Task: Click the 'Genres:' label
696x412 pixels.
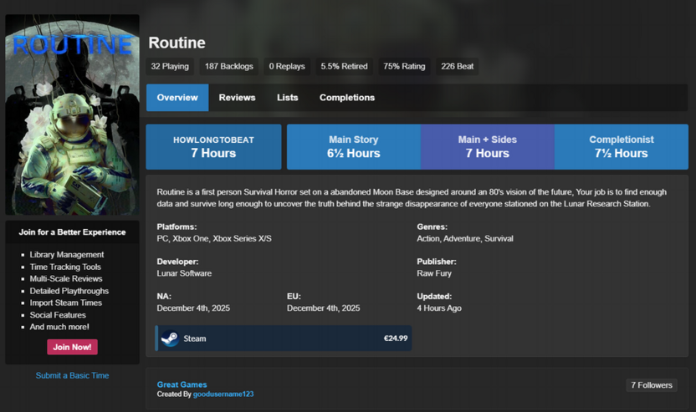Action: [x=432, y=226]
